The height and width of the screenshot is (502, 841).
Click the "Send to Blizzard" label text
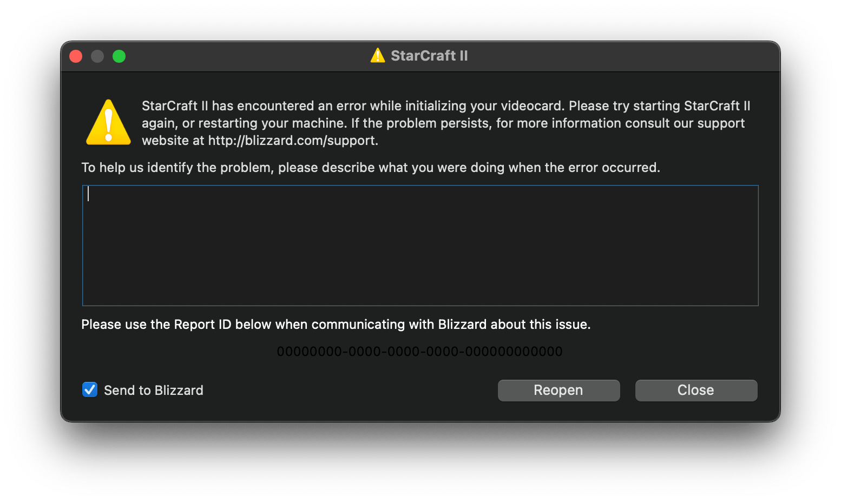tap(153, 391)
